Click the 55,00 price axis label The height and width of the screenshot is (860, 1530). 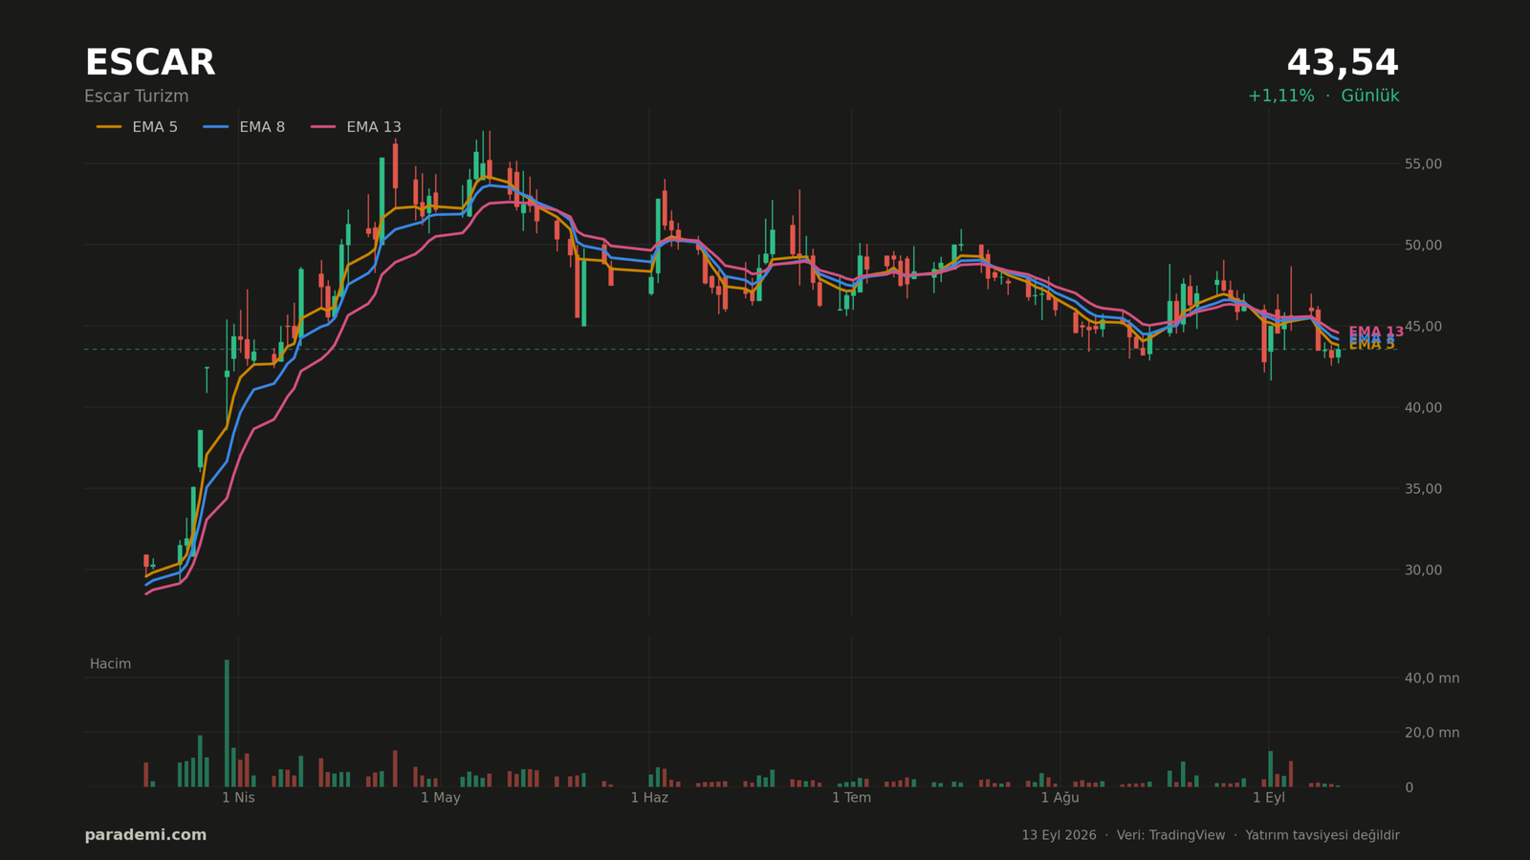coord(1423,164)
